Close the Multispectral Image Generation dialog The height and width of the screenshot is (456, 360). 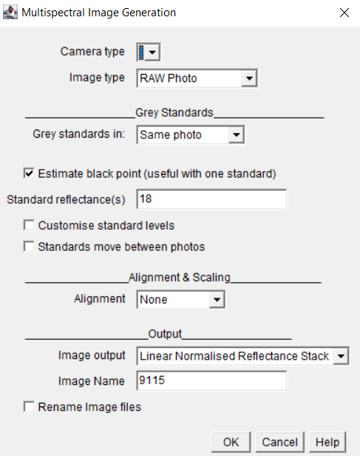[x=344, y=13]
